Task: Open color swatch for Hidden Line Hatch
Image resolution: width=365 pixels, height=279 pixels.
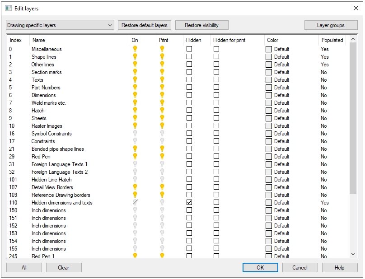Action: coord(269,180)
